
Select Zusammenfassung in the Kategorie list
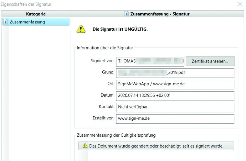(36, 22)
